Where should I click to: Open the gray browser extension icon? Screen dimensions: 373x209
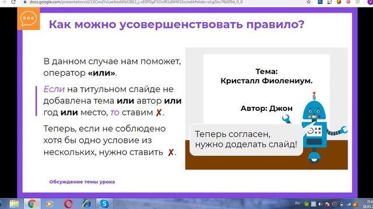tap(357, 2)
